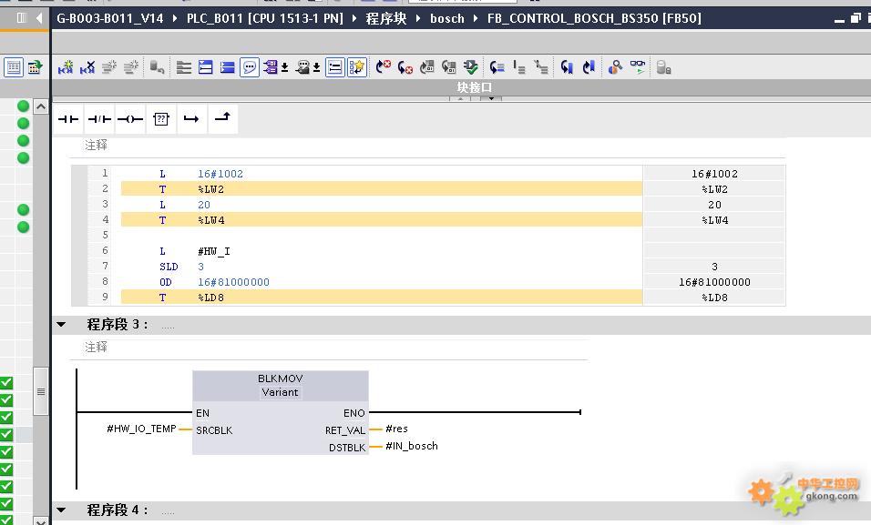
Task: Click bosch in the breadcrumb
Action: (x=447, y=18)
